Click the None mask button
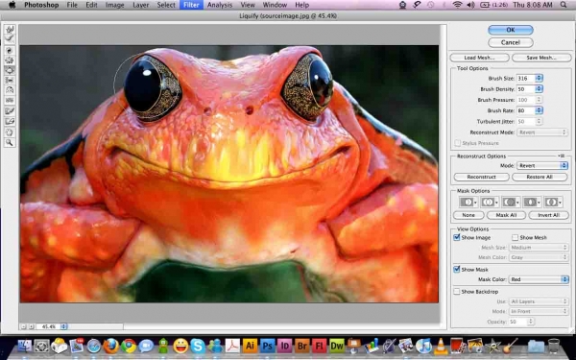This screenshot has height=360, width=576. point(468,215)
